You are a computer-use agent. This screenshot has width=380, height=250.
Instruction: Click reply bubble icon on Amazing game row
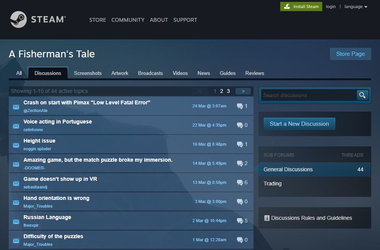tap(240, 164)
